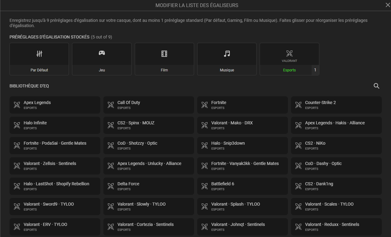Select the Jeu stored preset label
The width and height of the screenshot is (391, 237).
click(102, 70)
